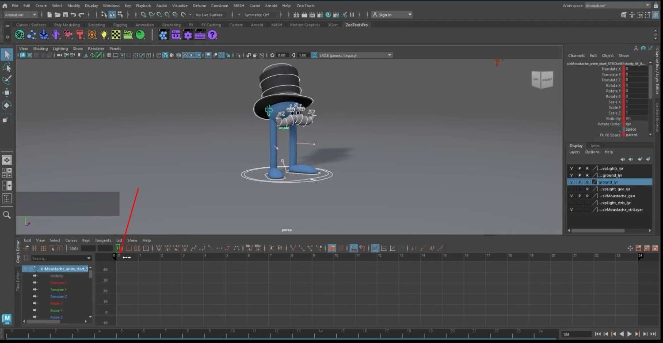Click the bottom time slider track
The image size is (663, 343).
283,334
